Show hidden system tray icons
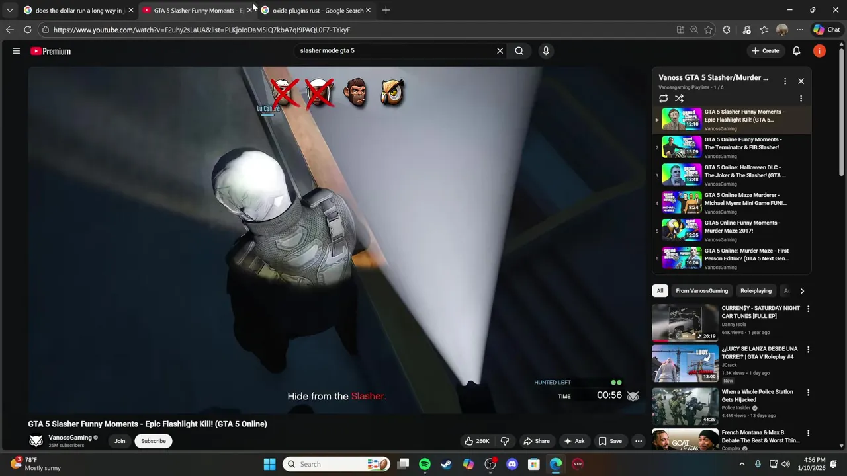The height and width of the screenshot is (476, 847). coord(742,464)
